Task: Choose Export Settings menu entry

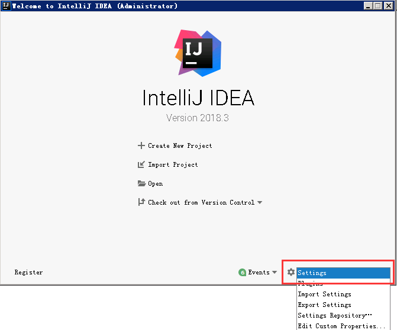Action: click(343, 305)
